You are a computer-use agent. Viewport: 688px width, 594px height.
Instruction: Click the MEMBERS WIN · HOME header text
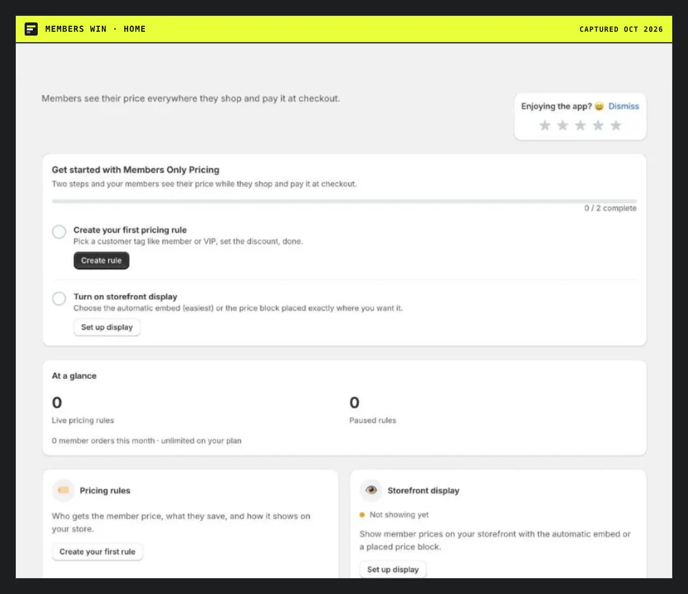pos(96,29)
